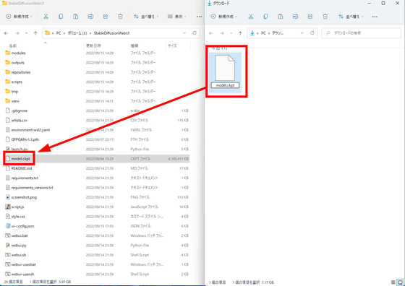This screenshot has width=405, height=286.
Task: Click Cut icon in StableDiffusionWebUI window toolbar
Action: 46,17
